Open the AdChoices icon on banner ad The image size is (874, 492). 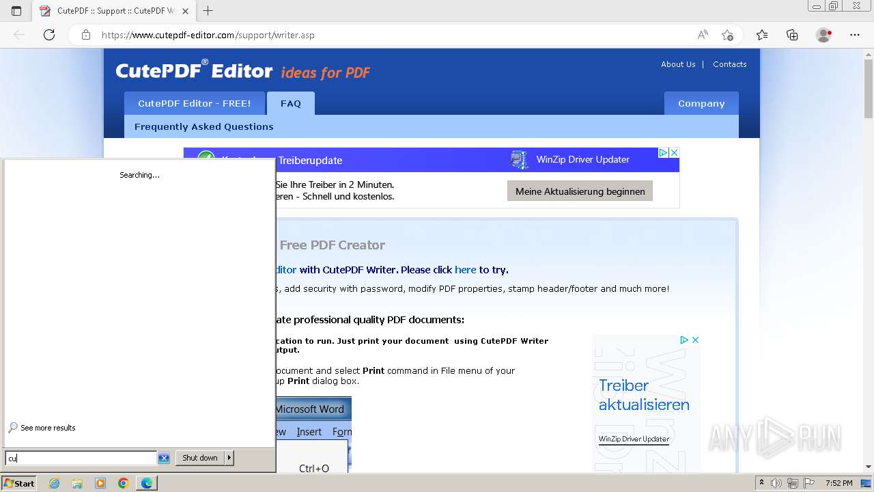[662, 153]
